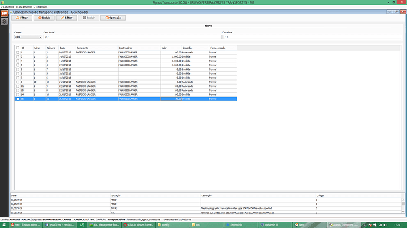Check the row with ID 1
407x228 pixels.
[x=18, y=52]
